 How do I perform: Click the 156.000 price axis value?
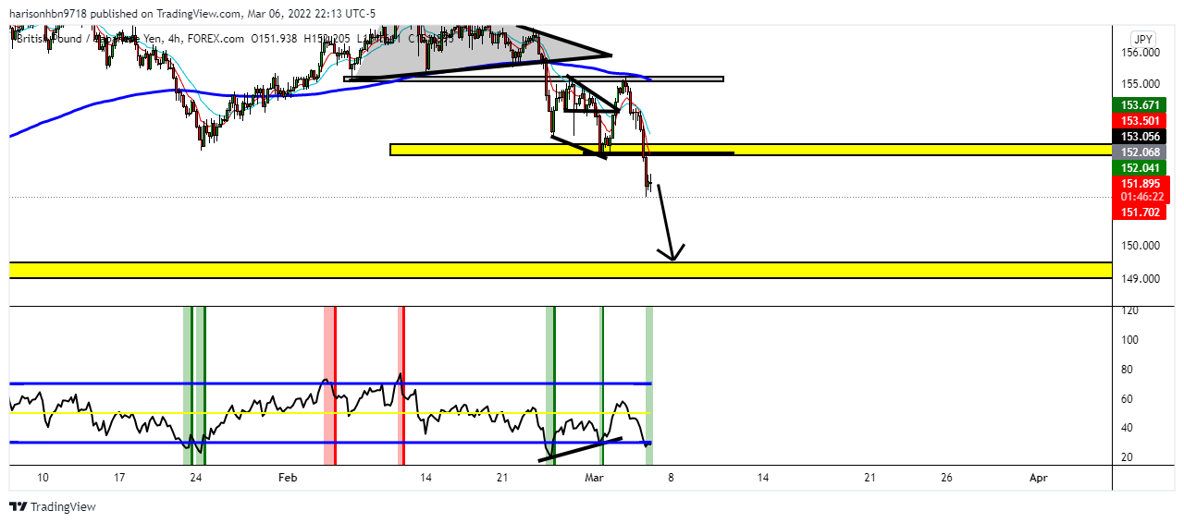tap(1141, 53)
